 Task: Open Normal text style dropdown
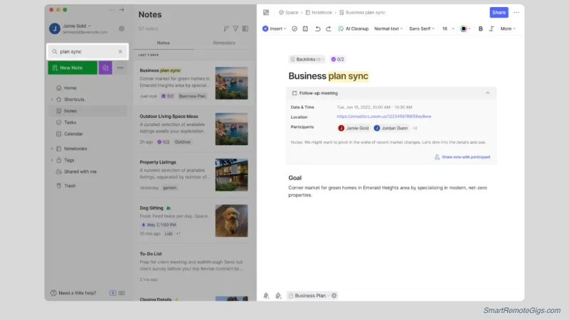(x=388, y=28)
